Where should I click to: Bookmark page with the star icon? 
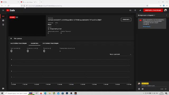147,6
